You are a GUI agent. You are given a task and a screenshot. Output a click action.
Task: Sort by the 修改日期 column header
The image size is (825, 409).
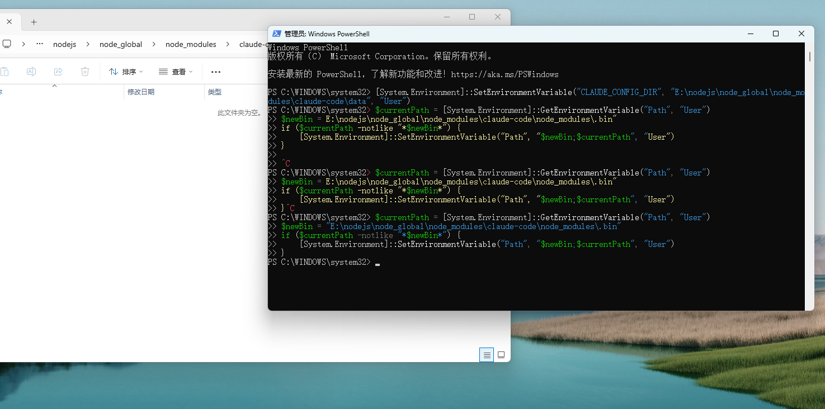141,92
